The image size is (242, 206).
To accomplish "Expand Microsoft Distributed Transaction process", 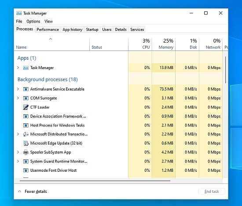I will tap(18, 134).
